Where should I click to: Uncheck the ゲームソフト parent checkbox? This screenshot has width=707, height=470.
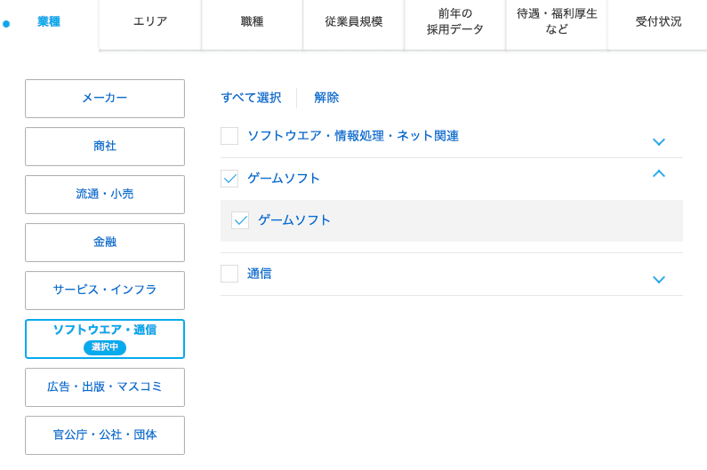click(x=229, y=179)
